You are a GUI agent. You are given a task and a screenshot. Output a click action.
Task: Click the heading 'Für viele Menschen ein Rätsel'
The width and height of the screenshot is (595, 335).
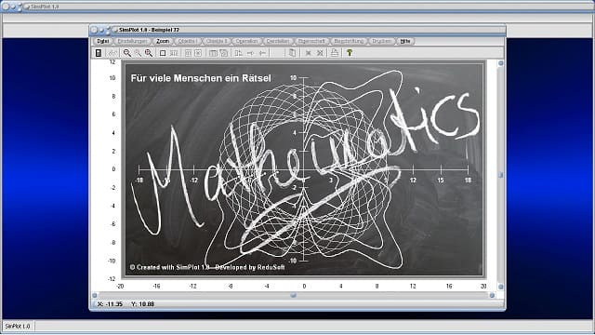coord(201,78)
